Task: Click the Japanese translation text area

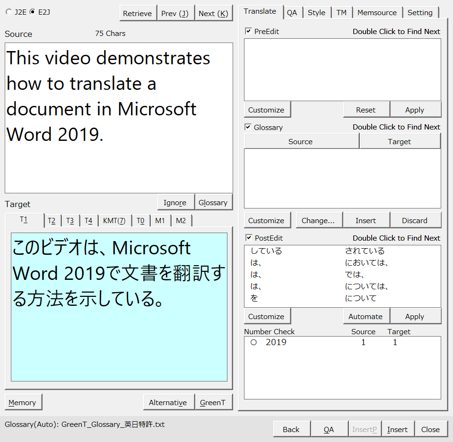Action: tap(119, 306)
